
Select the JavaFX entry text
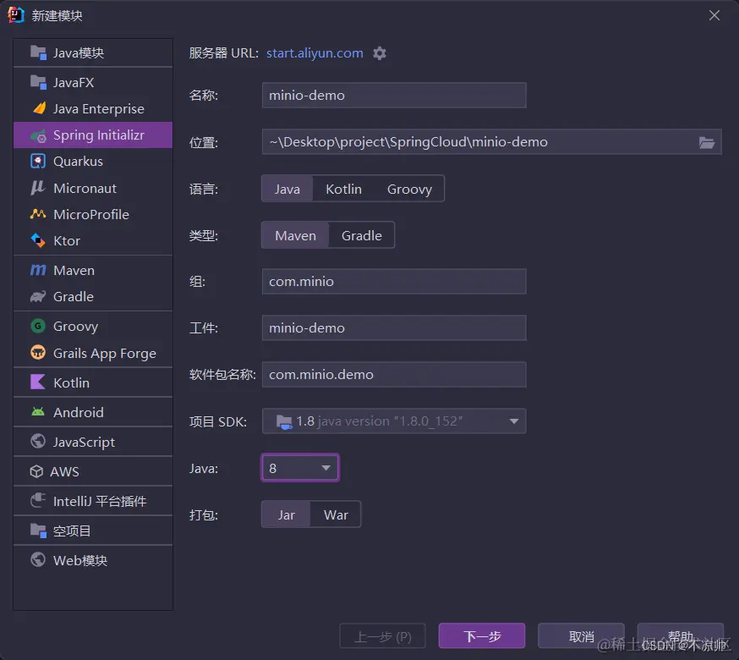pyautogui.click(x=74, y=83)
